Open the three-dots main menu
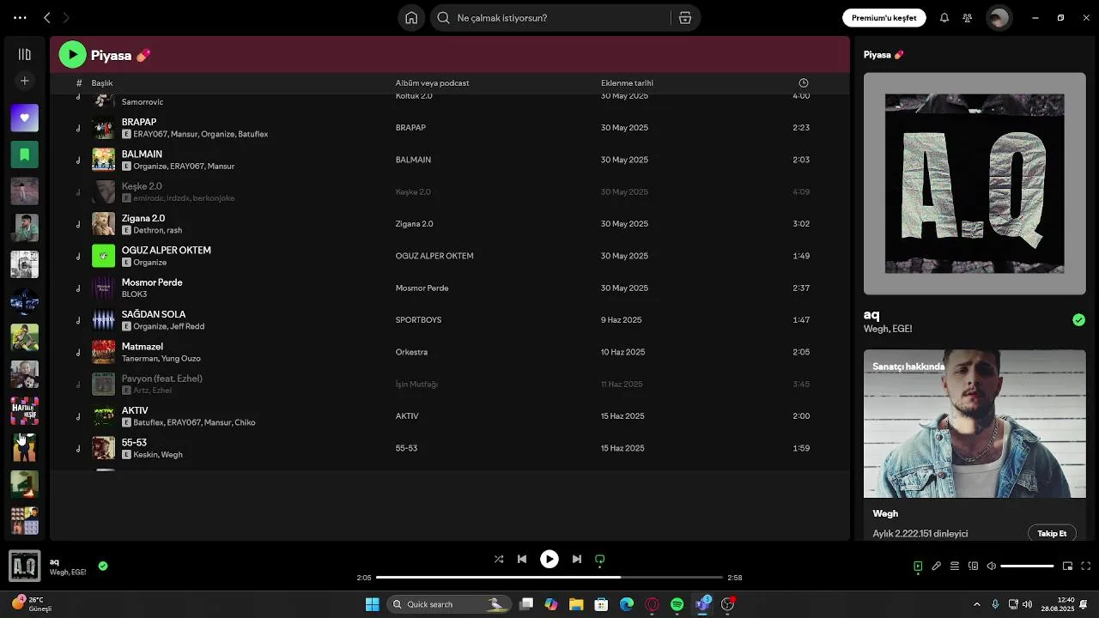The height and width of the screenshot is (618, 1099). [x=20, y=17]
